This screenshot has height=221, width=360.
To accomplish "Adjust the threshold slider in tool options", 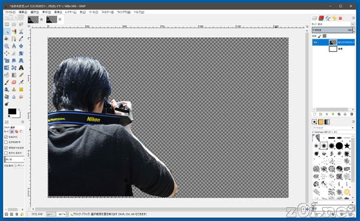I will coord(14,159).
